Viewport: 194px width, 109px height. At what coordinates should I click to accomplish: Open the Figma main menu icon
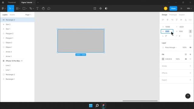click(3, 8)
